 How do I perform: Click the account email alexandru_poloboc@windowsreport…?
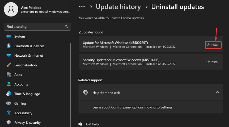(46, 12)
